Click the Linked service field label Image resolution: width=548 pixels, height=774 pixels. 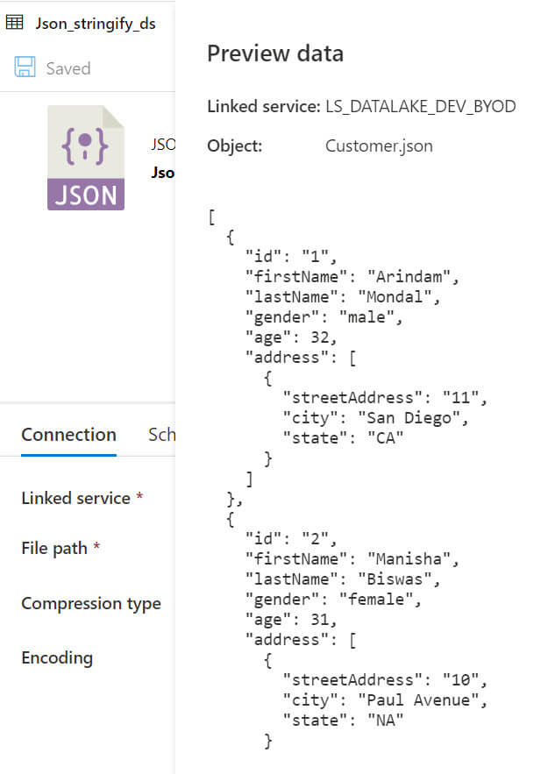click(x=75, y=498)
